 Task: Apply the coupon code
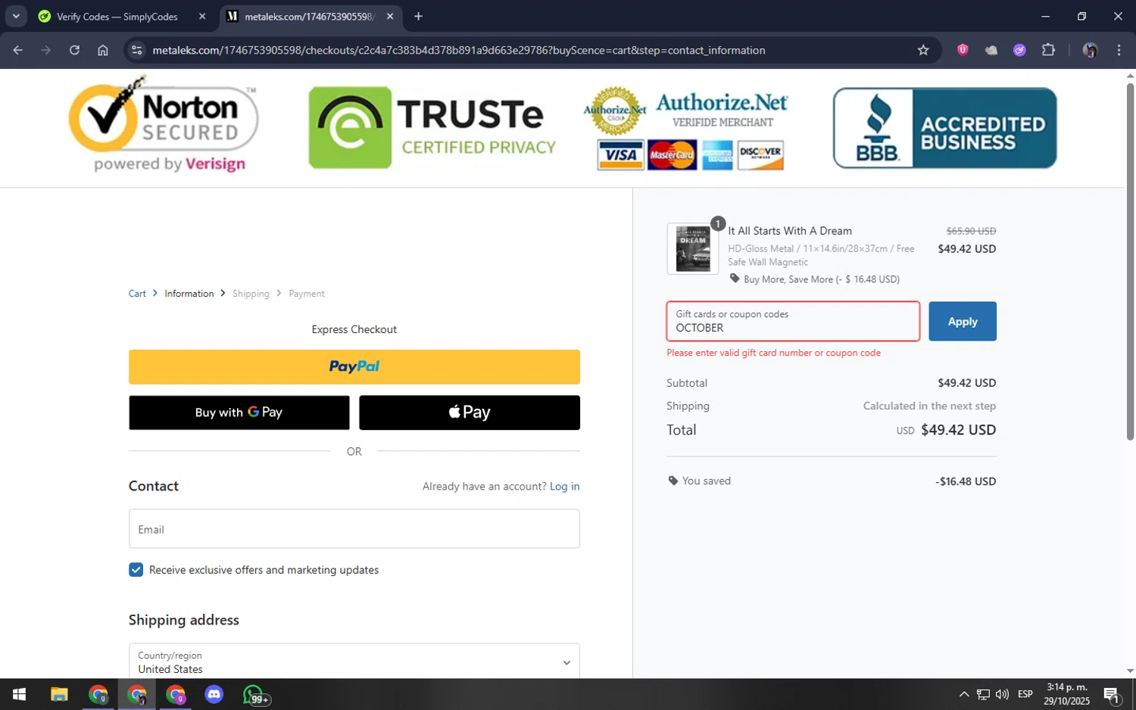pyautogui.click(x=963, y=321)
